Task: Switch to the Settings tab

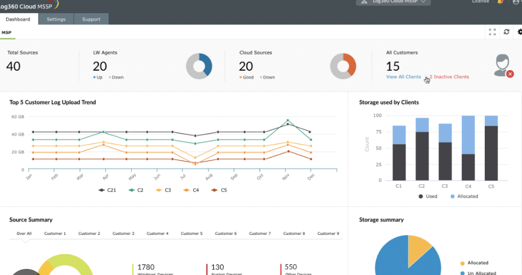Action: 56,19
